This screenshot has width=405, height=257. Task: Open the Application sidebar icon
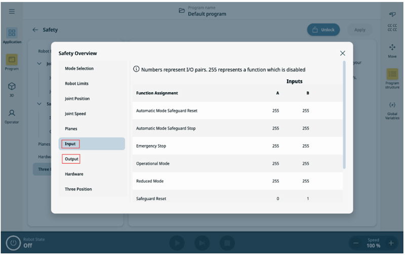point(12,35)
